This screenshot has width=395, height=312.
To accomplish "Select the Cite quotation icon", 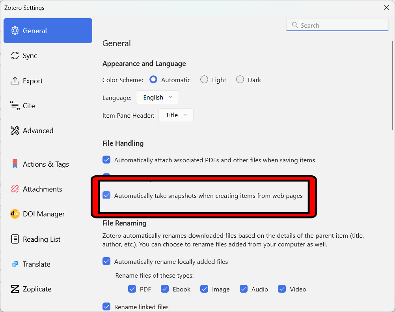I will coord(15,106).
